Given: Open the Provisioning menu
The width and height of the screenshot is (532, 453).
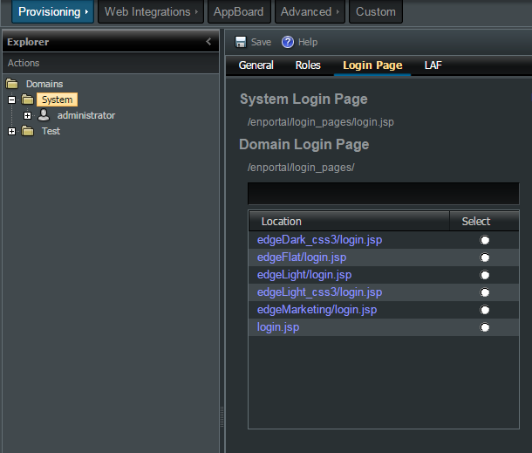Looking at the screenshot, I should pyautogui.click(x=52, y=11).
